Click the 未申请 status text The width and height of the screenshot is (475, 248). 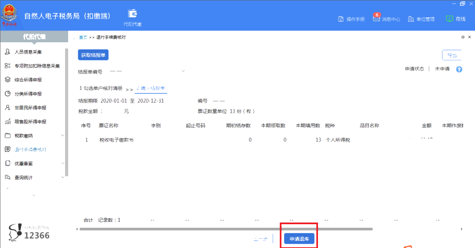click(x=442, y=69)
